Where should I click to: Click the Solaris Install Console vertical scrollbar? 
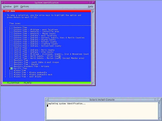[159, 110]
